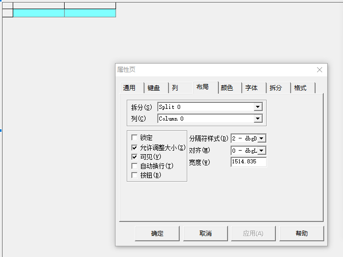This screenshot has height=257, width=343.
Task: Open the 分隔符样式(D) dropdown
Action: [x=262, y=138]
